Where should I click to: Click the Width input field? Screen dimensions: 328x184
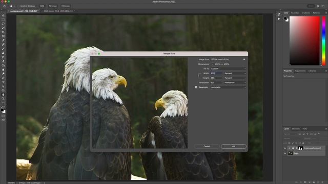(216, 73)
